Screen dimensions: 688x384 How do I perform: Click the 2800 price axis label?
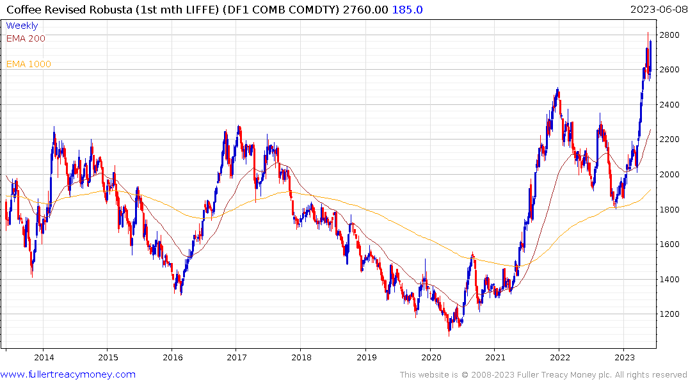click(670, 35)
